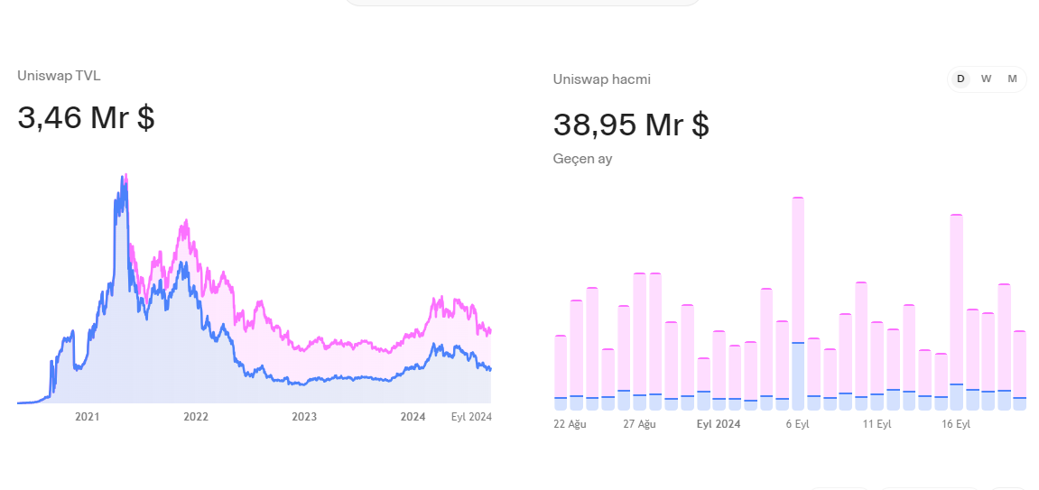This screenshot has height=490, width=1039.
Task: Click the Uniswap TVL heading
Action: pyautogui.click(x=59, y=76)
